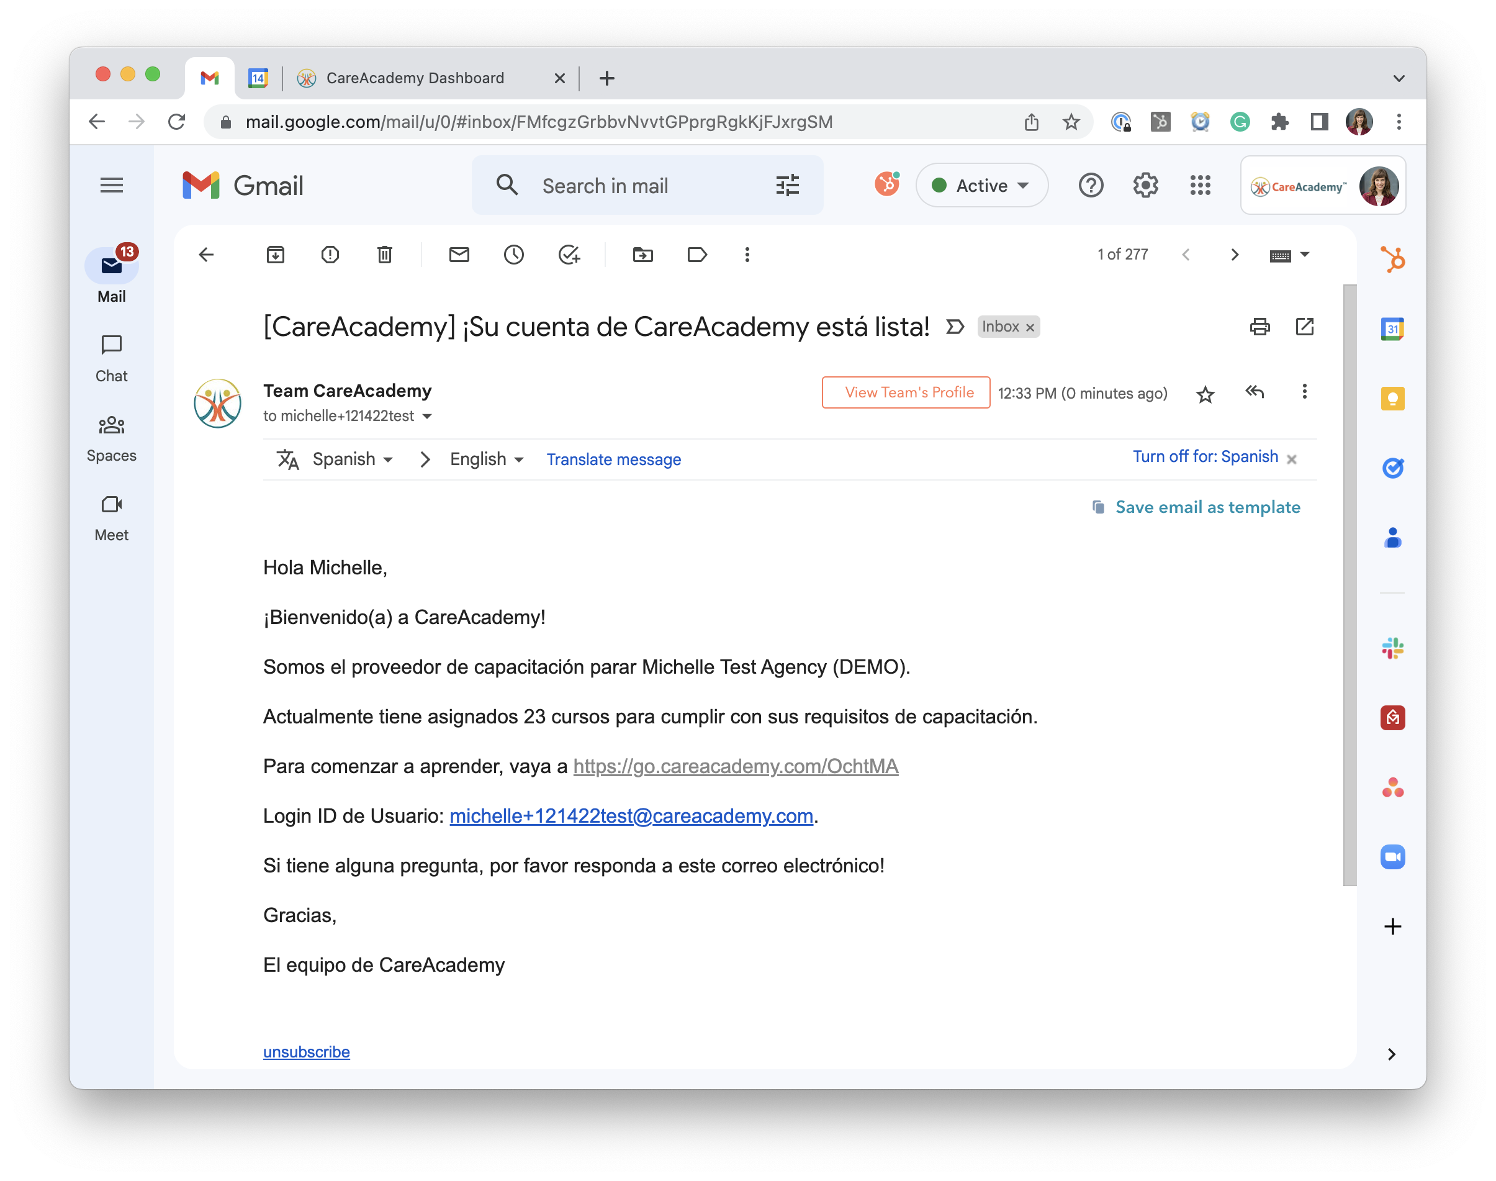Image resolution: width=1496 pixels, height=1181 pixels.
Task: Report this message as spam
Action: pos(330,255)
